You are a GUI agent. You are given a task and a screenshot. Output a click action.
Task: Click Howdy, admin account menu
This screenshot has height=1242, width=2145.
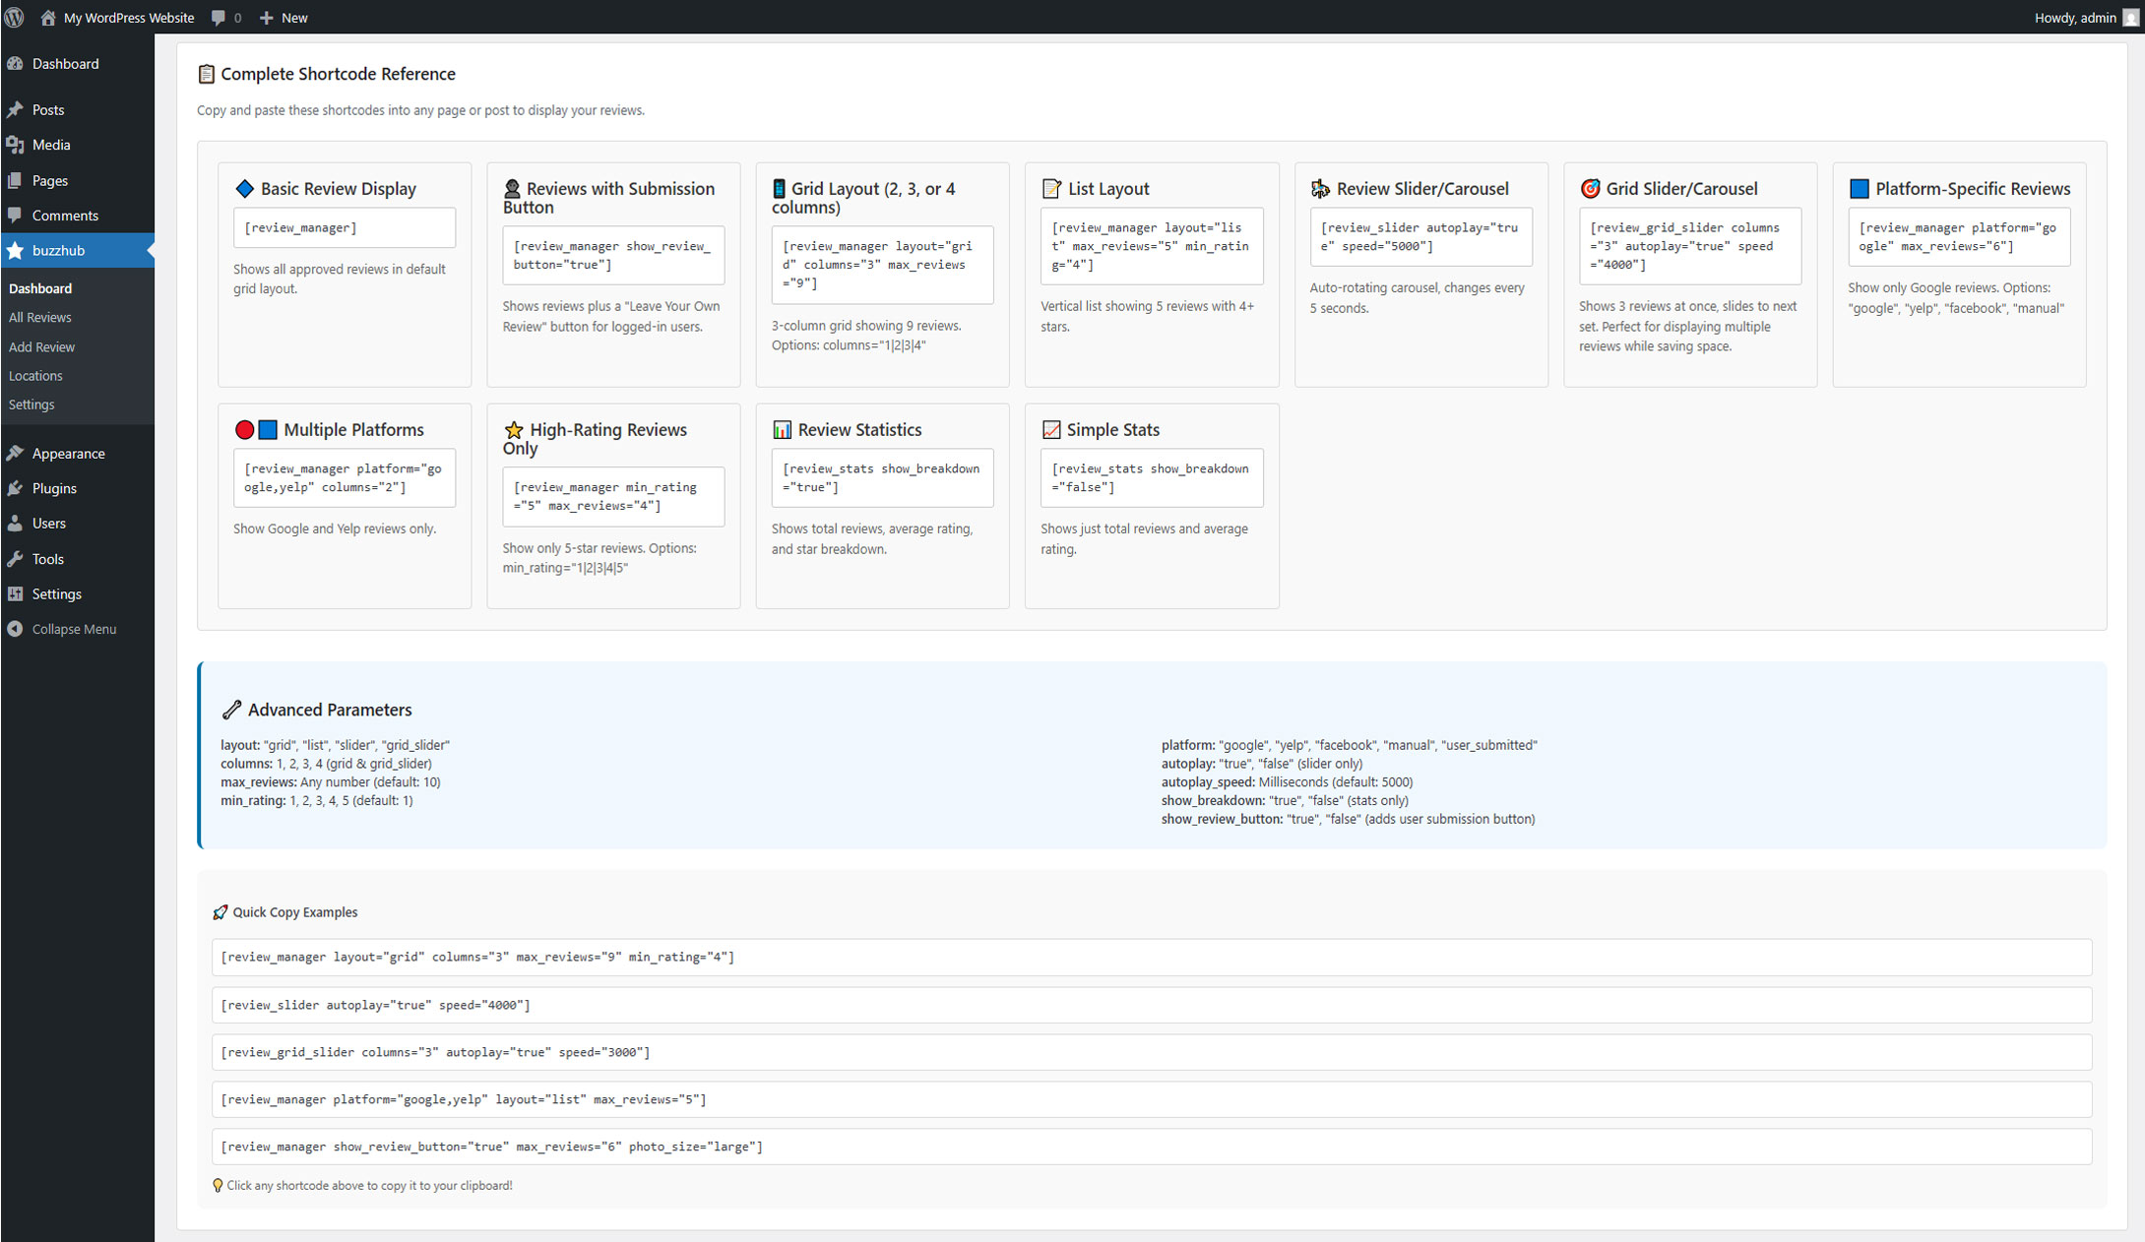pyautogui.click(x=2075, y=18)
